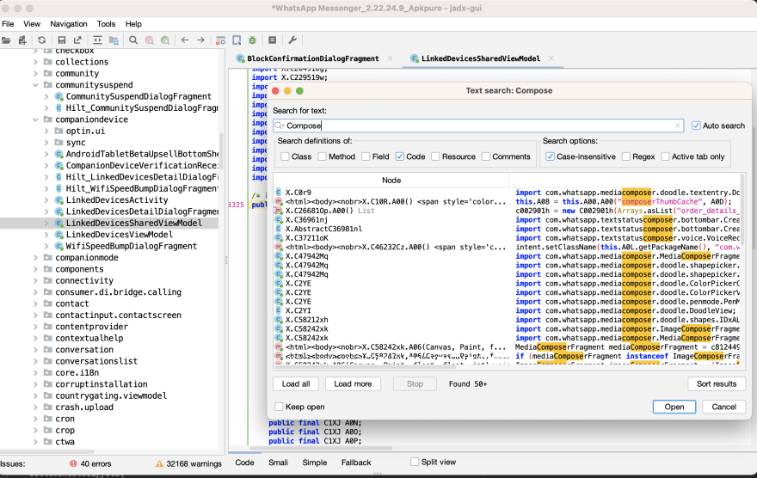Open Preferences with the wrench icon
The height and width of the screenshot is (478, 757).
(292, 40)
